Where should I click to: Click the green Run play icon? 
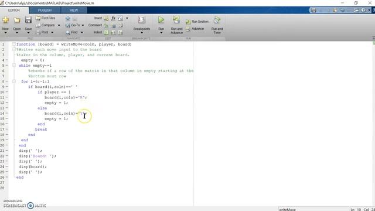click(x=161, y=20)
